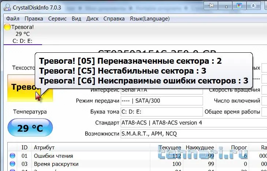This screenshot has width=267, height=171.
Task: Click the 29 °C temperature button
Action: tap(30, 127)
